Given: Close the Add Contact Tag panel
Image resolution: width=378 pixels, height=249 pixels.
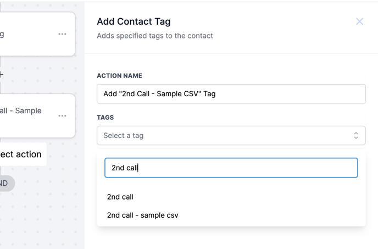Looking at the screenshot, I should [x=359, y=21].
